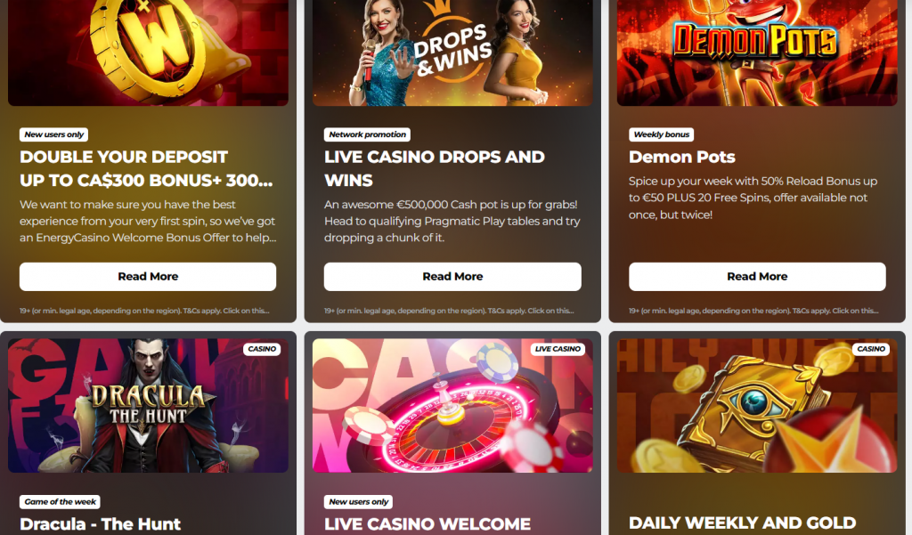Viewport: 912px width, 535px height.
Task: Open Read More for Double Your Deposit
Action: coord(148,277)
